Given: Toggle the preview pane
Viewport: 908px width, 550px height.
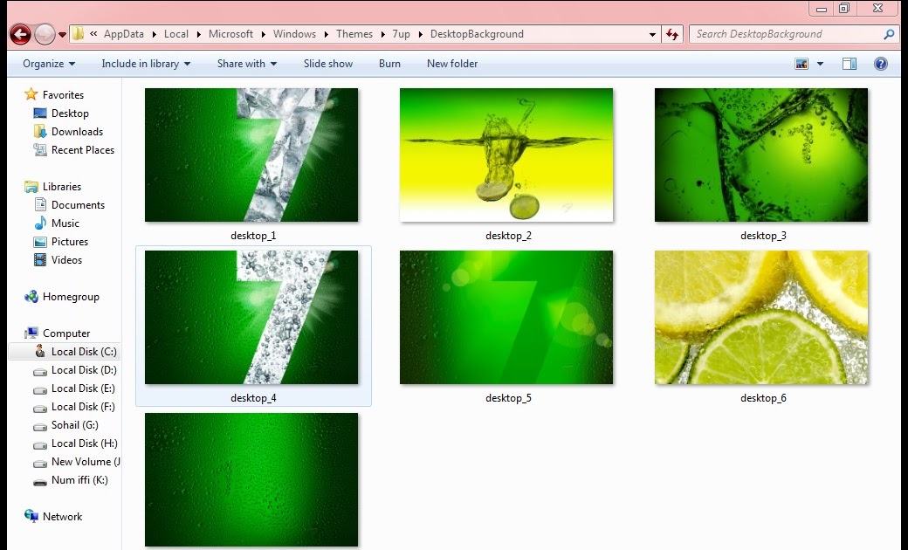Looking at the screenshot, I should point(850,63).
